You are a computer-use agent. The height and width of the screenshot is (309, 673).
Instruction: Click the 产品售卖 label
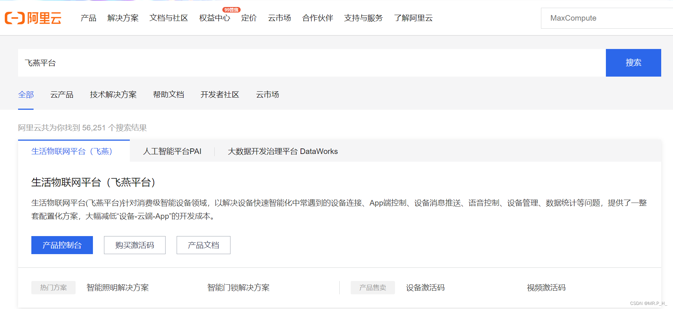tap(373, 288)
